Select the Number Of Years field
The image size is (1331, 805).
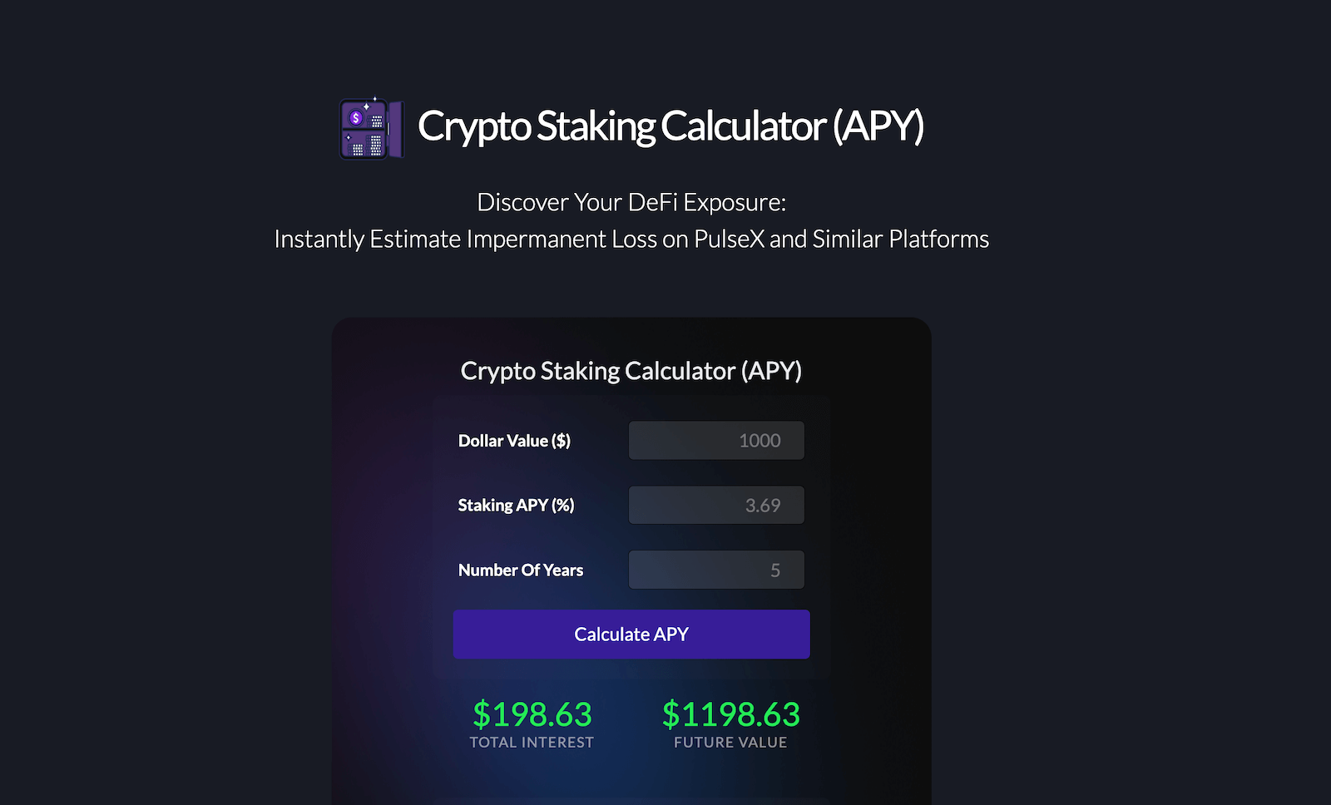pyautogui.click(x=715, y=569)
